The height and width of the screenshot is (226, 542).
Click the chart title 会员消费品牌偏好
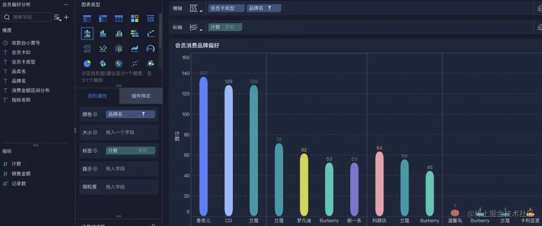tap(197, 46)
